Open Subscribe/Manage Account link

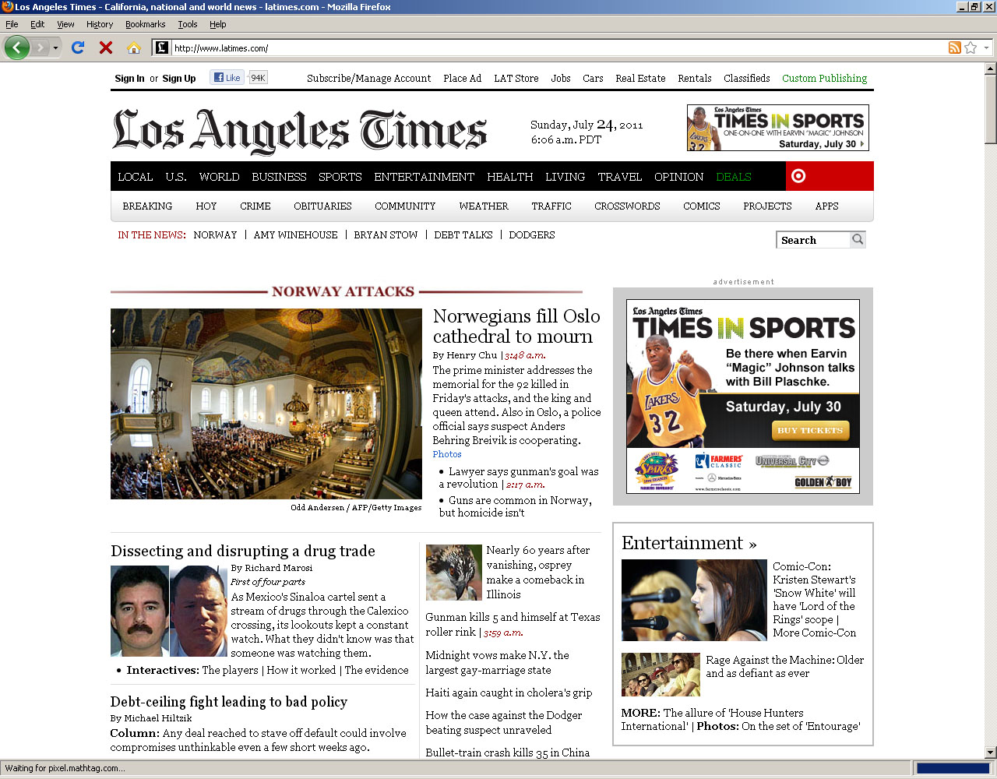click(368, 78)
